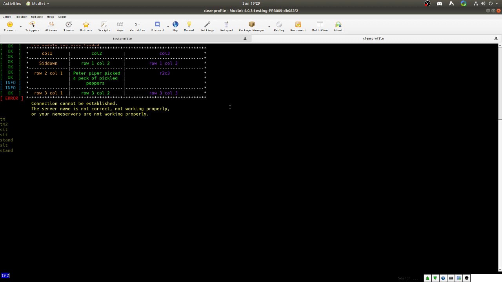The width and height of the screenshot is (502, 282).
Task: Click the power tray icon
Action: coord(490,4)
